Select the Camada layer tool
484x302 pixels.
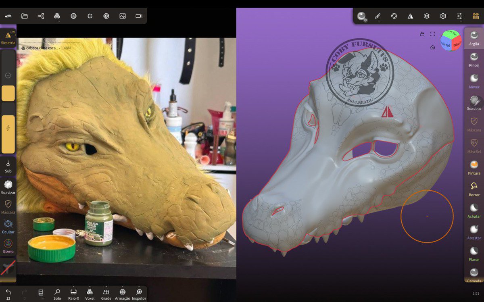tap(474, 275)
